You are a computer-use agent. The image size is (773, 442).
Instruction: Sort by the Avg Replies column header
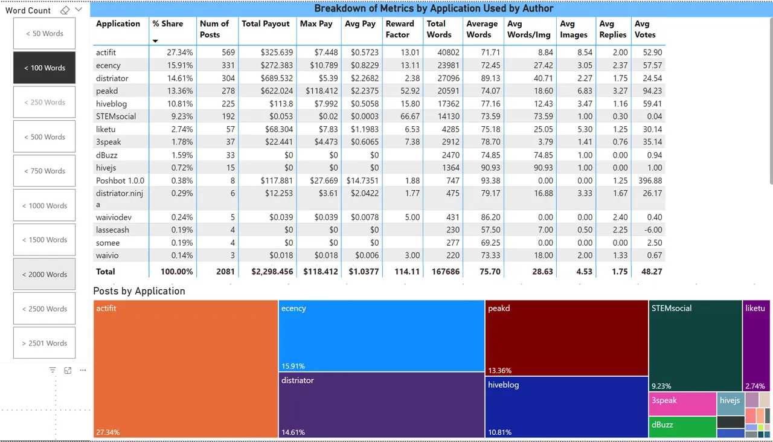(613, 29)
